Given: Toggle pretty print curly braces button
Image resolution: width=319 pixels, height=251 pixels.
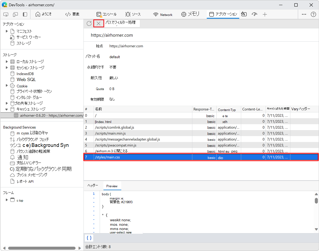Looking at the screenshot, I should [x=89, y=238].
